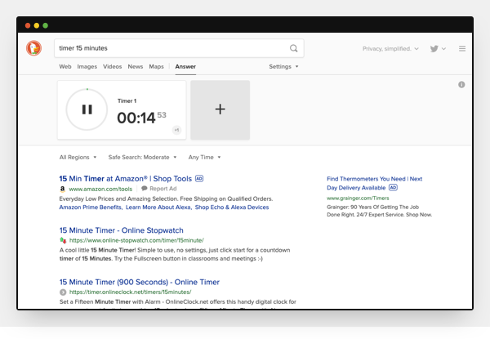Screen dimensions: 490x339
Task: Open Amazon Prime Benefits link
Action: [x=91, y=207]
